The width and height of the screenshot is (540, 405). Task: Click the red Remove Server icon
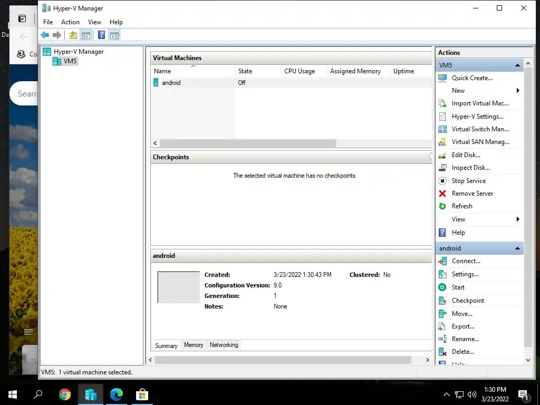click(442, 194)
